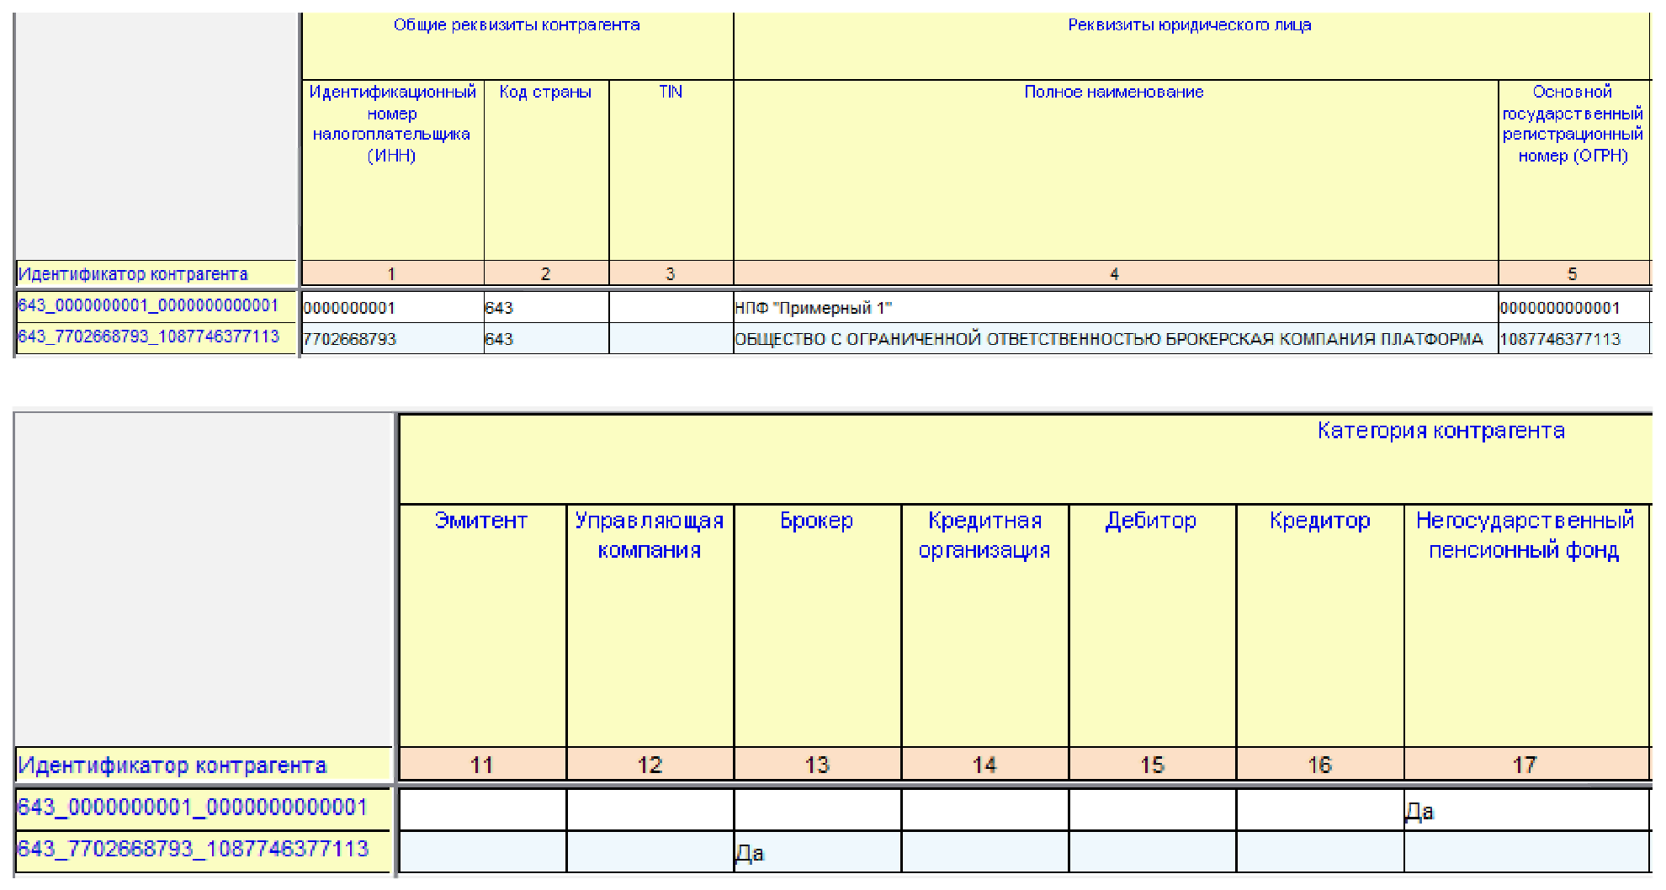Click 'Да' in Негосударственный пенсионный фонд column

(x=1419, y=811)
